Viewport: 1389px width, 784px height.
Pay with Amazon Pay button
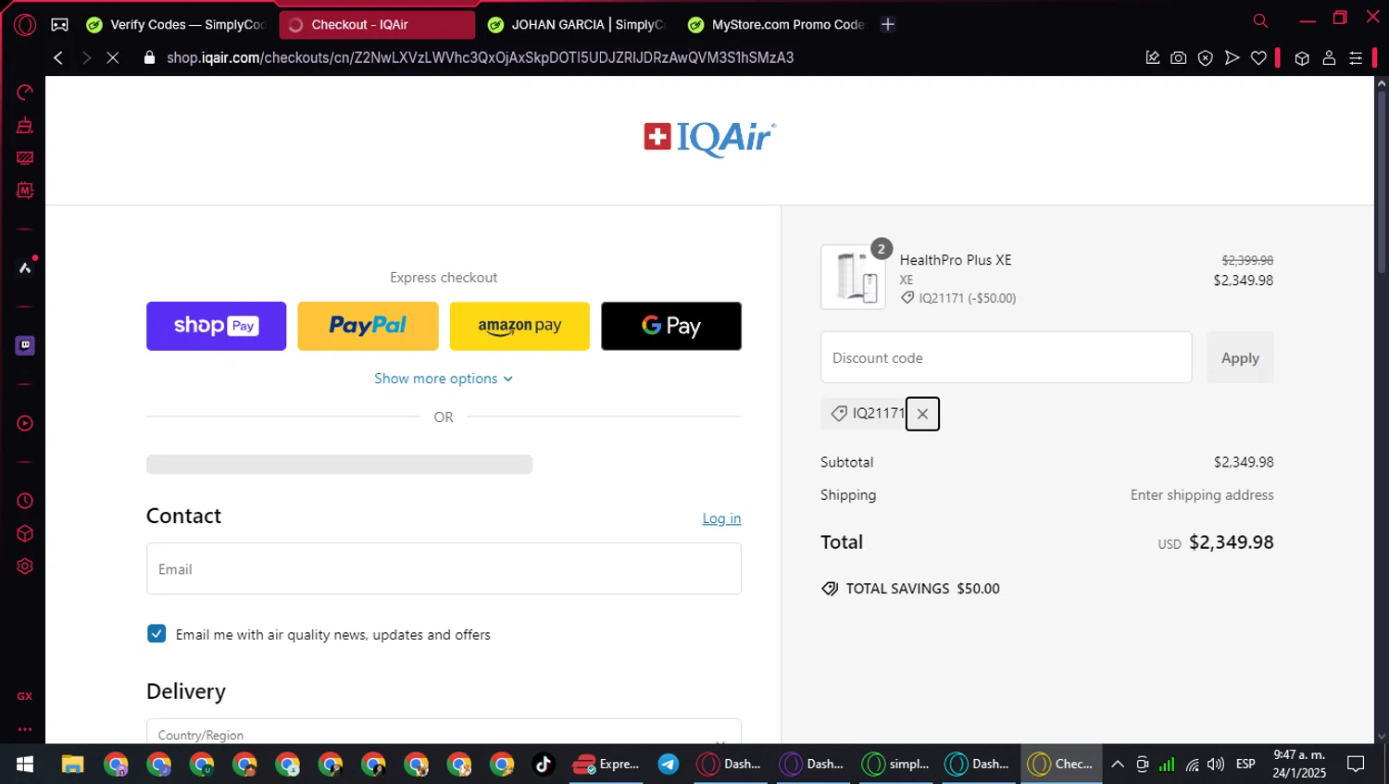point(519,326)
